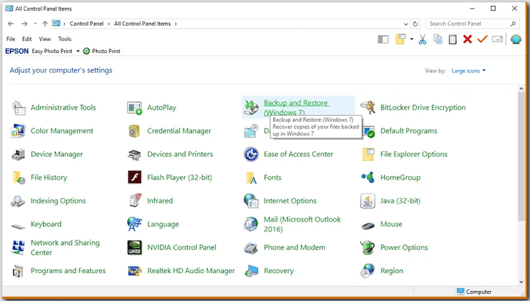Open the Easy Photo Print dropdown arrow
The height and width of the screenshot is (301, 530).
coord(78,51)
